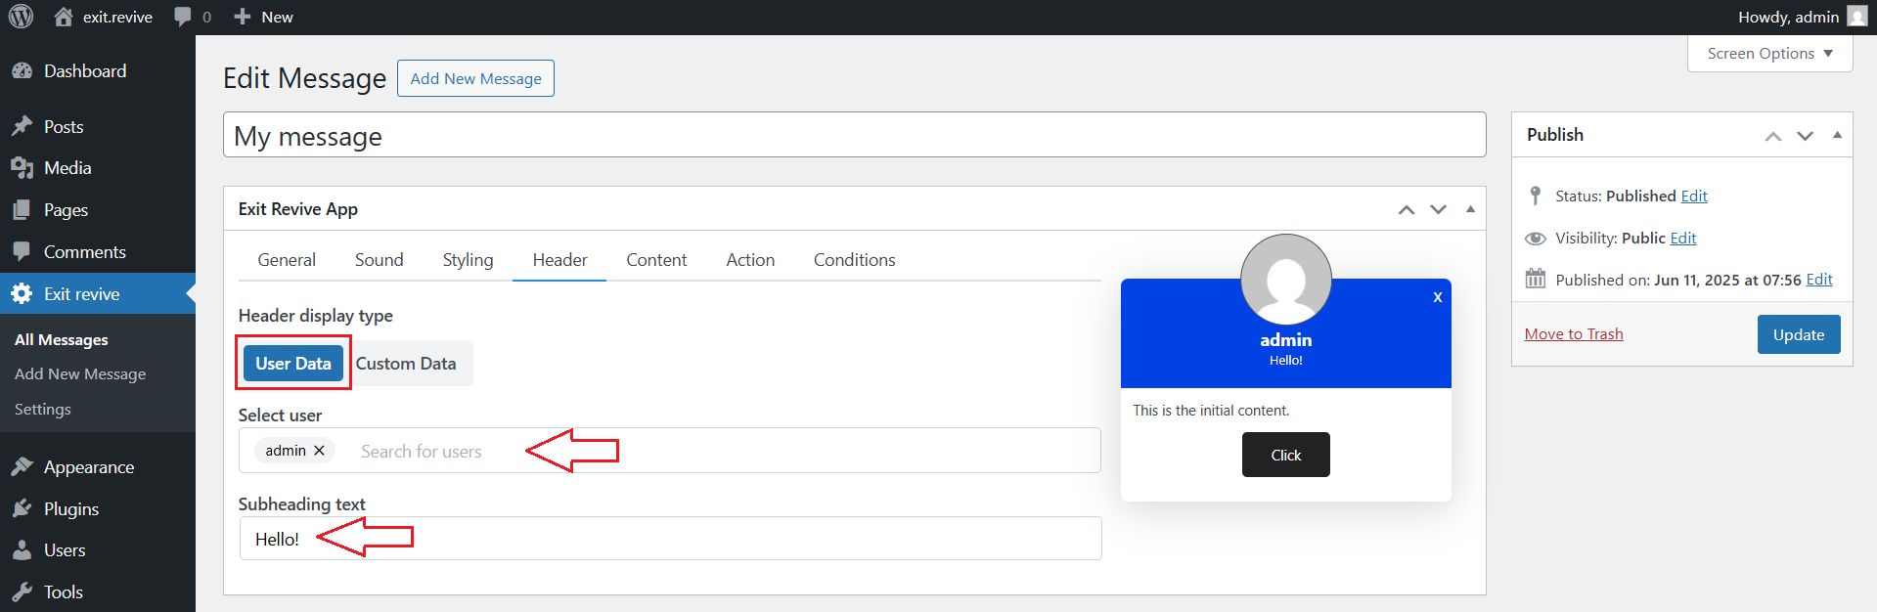Screen dimensions: 1877x612
Task: Open Dashboard from the sidebar
Action: [84, 71]
